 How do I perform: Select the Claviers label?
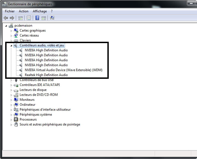click(x=25, y=40)
